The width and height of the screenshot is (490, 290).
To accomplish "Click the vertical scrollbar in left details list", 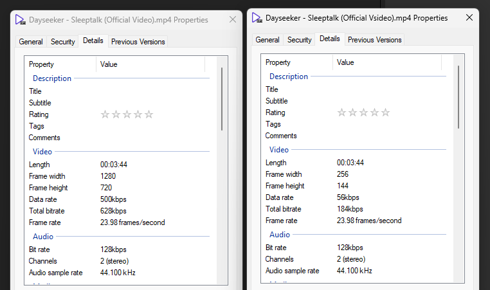I will click(x=222, y=99).
